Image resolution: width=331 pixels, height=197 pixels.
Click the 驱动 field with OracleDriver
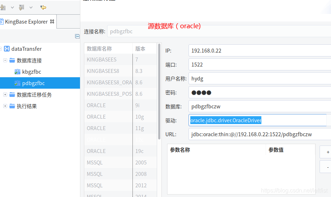(x=257, y=120)
